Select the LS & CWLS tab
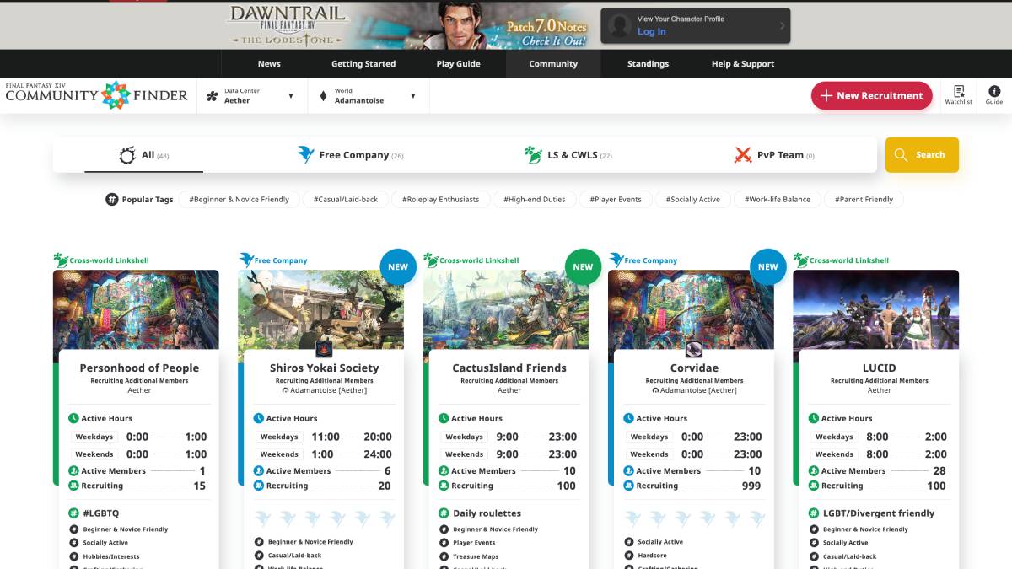 568,155
